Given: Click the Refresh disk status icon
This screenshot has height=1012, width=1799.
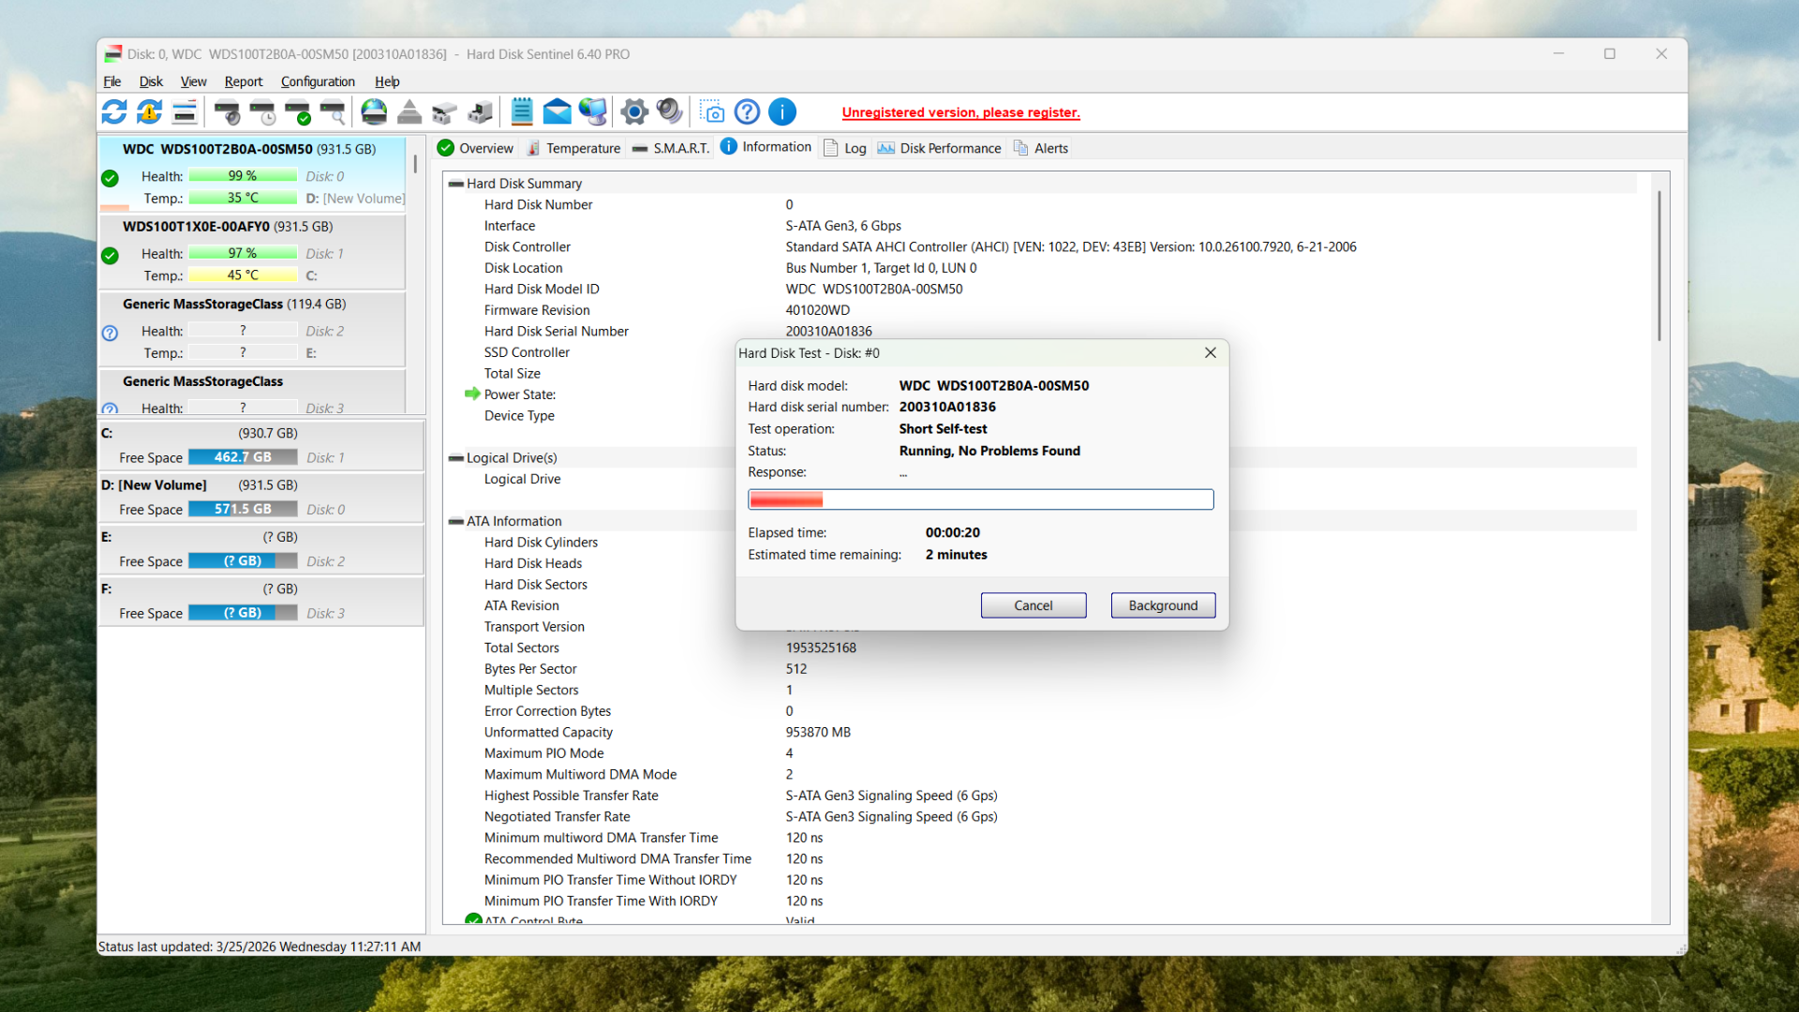Looking at the screenshot, I should (114, 112).
